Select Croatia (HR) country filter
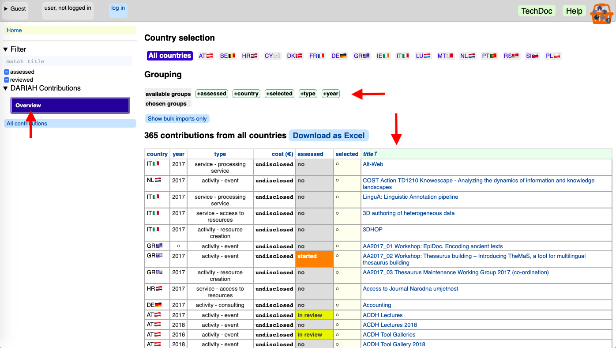Viewport: 616px width, 348px height. click(249, 56)
